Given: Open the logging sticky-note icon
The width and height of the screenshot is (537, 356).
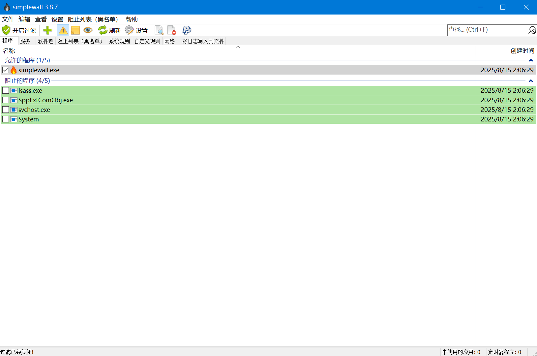Looking at the screenshot, I should click(75, 30).
